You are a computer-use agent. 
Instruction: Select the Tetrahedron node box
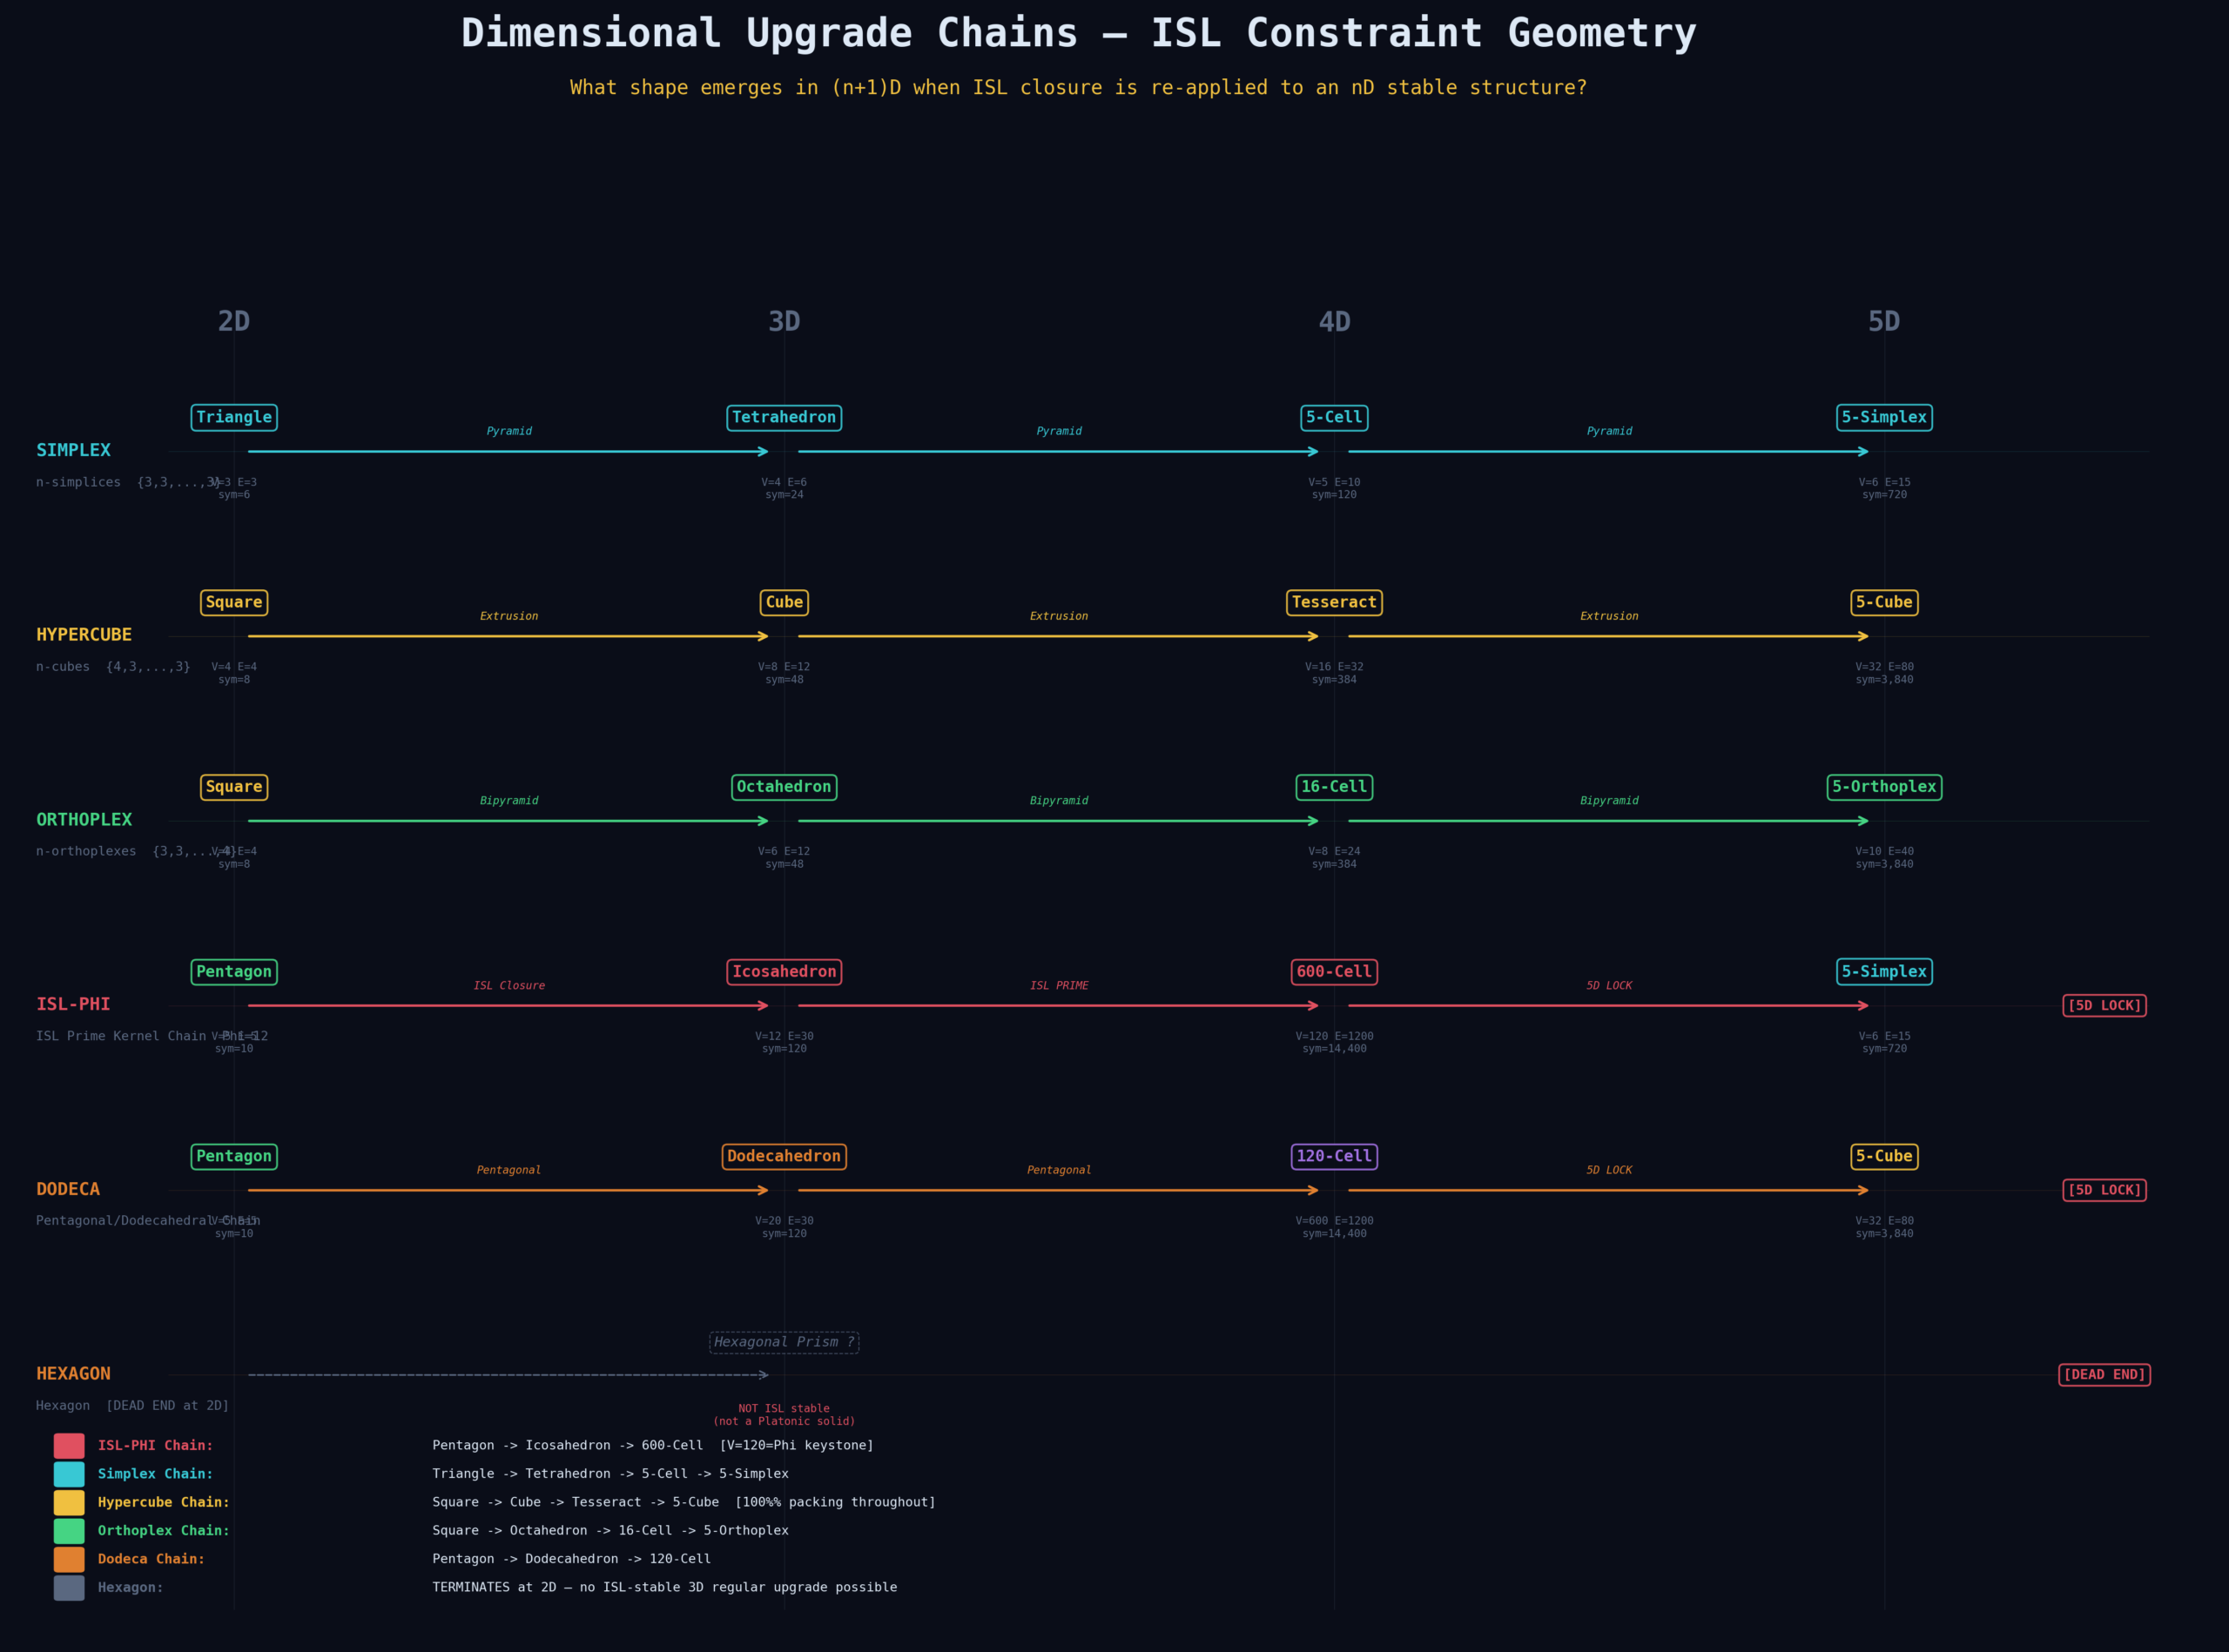tap(785, 418)
